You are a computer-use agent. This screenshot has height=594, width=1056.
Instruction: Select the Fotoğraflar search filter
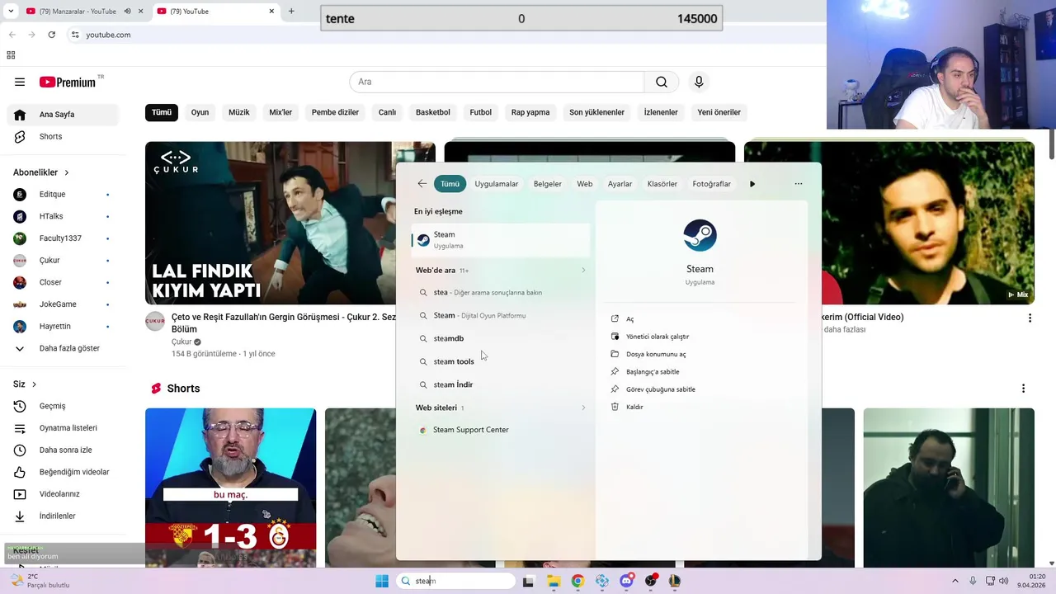(712, 184)
